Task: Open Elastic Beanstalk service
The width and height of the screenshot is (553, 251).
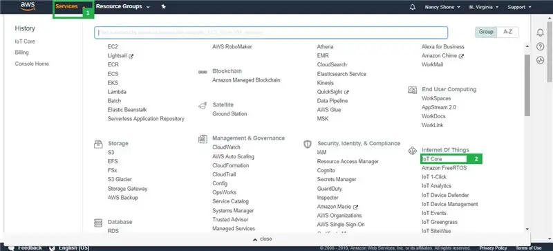Action: (127, 110)
